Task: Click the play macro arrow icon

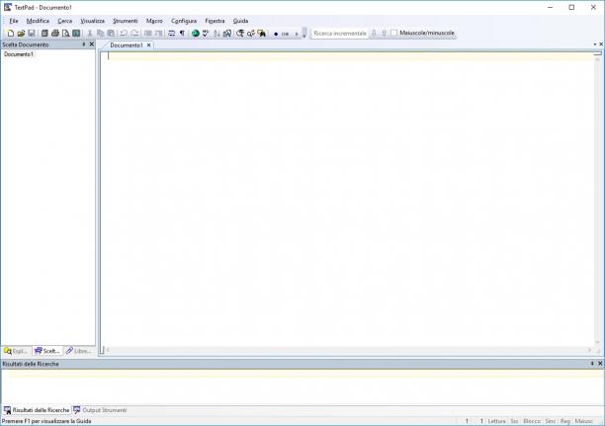Action: (297, 34)
